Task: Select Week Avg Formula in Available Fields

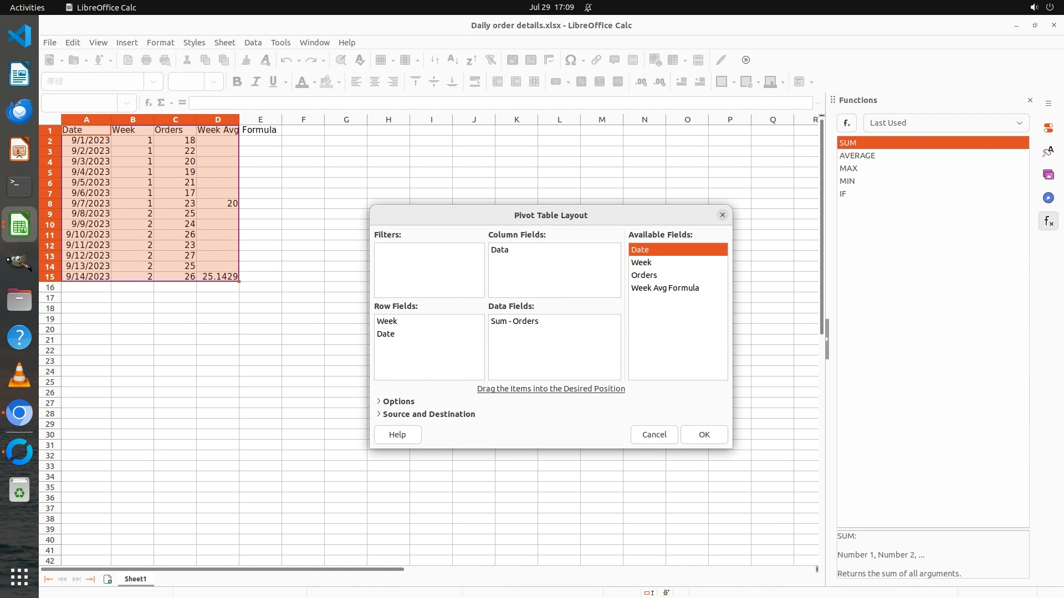Action: pos(664,288)
